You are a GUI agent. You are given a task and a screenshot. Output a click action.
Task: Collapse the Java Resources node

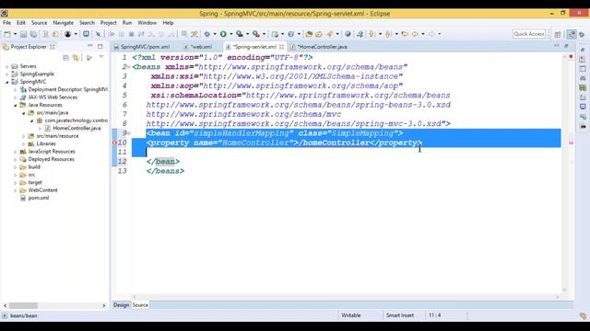click(x=15, y=105)
